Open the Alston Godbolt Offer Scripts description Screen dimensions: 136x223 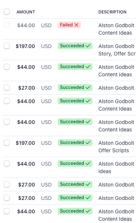[116, 147]
